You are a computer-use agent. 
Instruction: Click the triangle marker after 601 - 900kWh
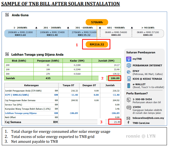[x=132, y=28]
